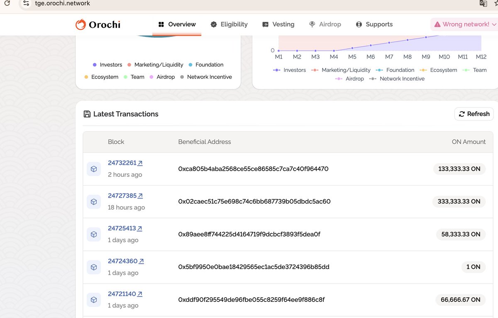The image size is (498, 318).
Task: Open block 24725413 link
Action: point(125,228)
